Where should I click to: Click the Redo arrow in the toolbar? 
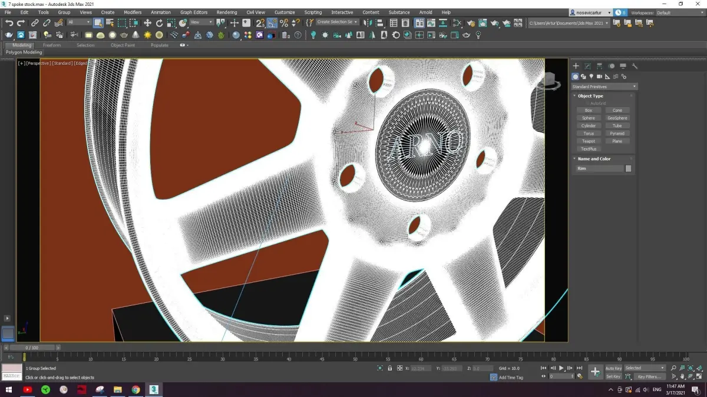[x=21, y=23]
